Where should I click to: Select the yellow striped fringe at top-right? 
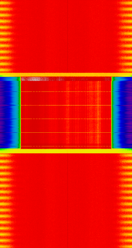tap(126, 36)
